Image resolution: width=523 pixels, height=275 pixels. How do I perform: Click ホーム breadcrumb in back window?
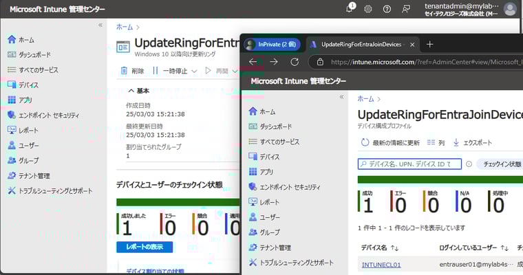(125, 27)
